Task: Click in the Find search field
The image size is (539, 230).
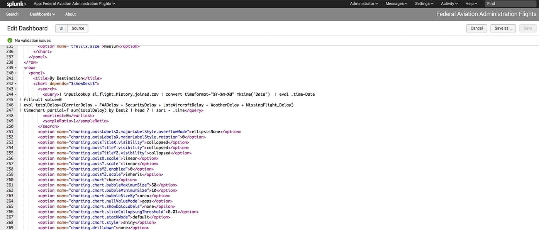Action: pyautogui.click(x=510, y=3)
